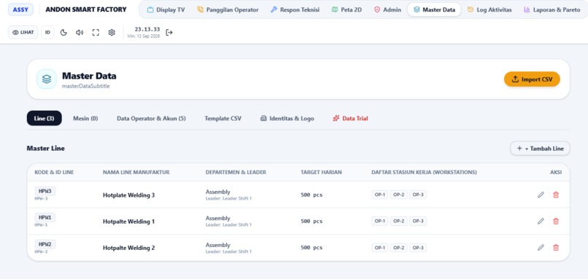Image resolution: width=588 pixels, height=279 pixels.
Task: Click the Master Data layers icon
Action: tap(47, 79)
